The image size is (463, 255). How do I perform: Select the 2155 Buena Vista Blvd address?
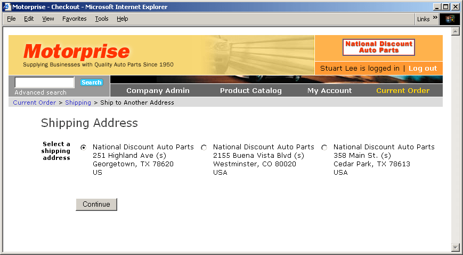click(x=204, y=147)
